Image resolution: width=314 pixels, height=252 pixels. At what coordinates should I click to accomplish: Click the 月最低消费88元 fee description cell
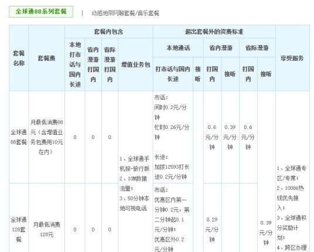(x=46, y=137)
